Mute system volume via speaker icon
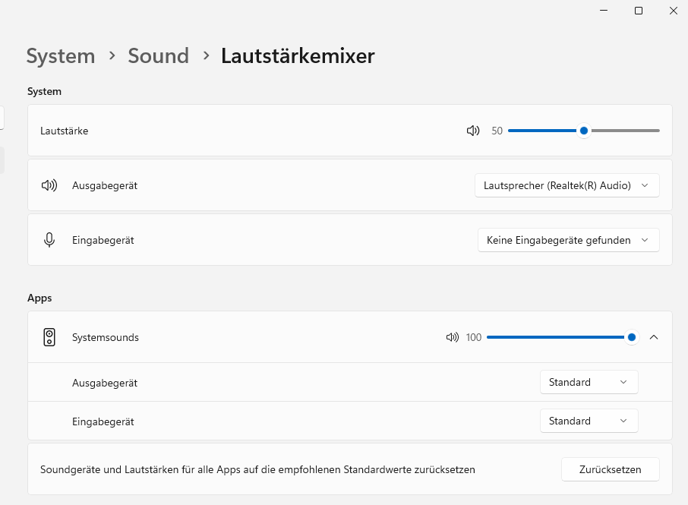This screenshot has height=505, width=688. [x=473, y=131]
